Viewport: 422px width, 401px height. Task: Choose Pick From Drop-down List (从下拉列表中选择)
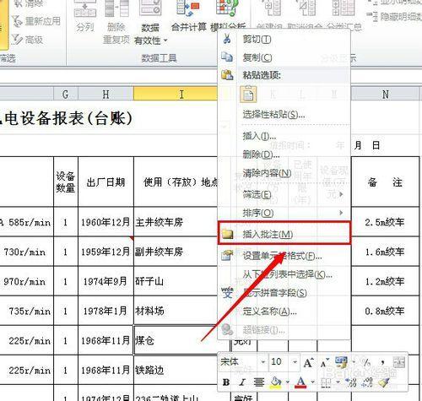click(284, 274)
